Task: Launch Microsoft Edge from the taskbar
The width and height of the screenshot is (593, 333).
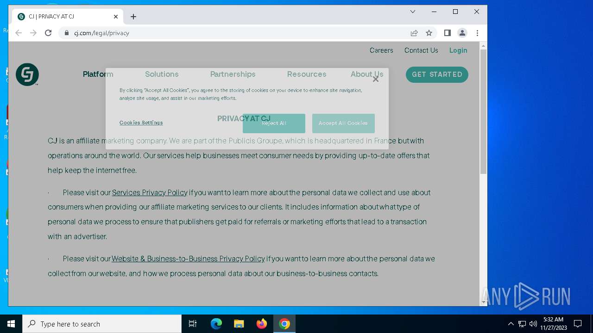Action: (x=216, y=324)
